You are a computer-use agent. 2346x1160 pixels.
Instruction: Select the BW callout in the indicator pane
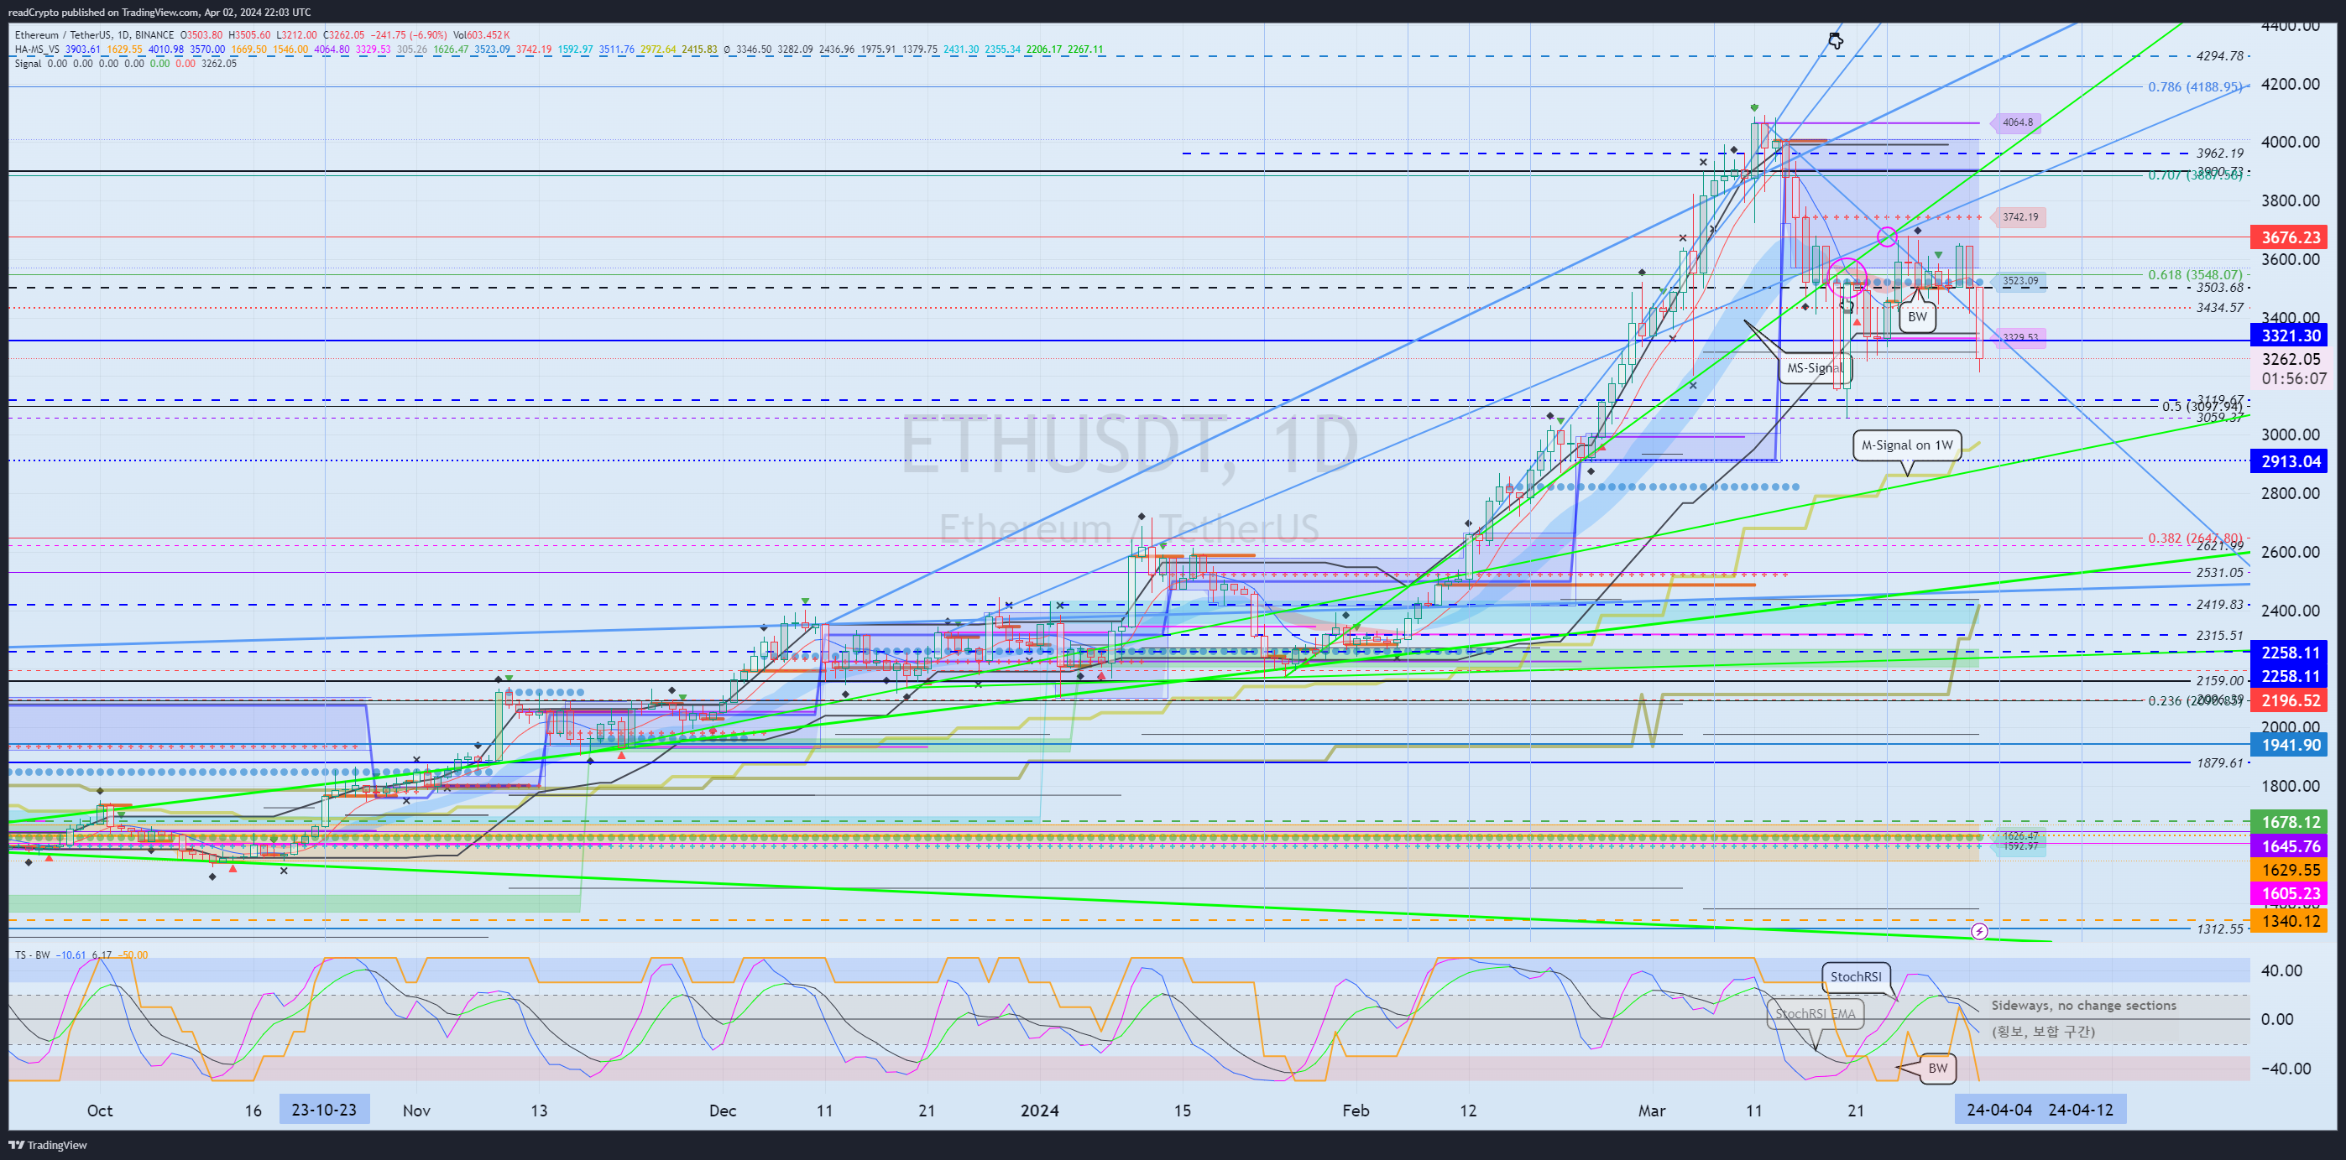[1937, 1068]
